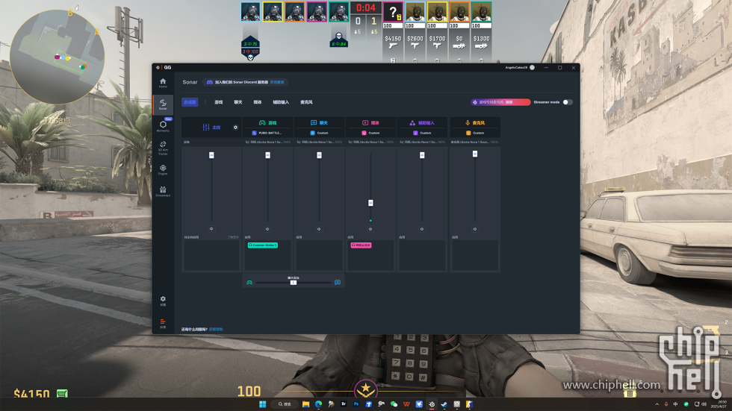Click chat bubble icon on ChatMix slider

338,283
